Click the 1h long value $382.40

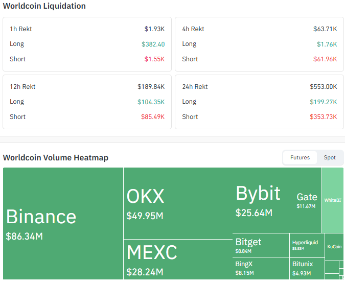(x=153, y=44)
